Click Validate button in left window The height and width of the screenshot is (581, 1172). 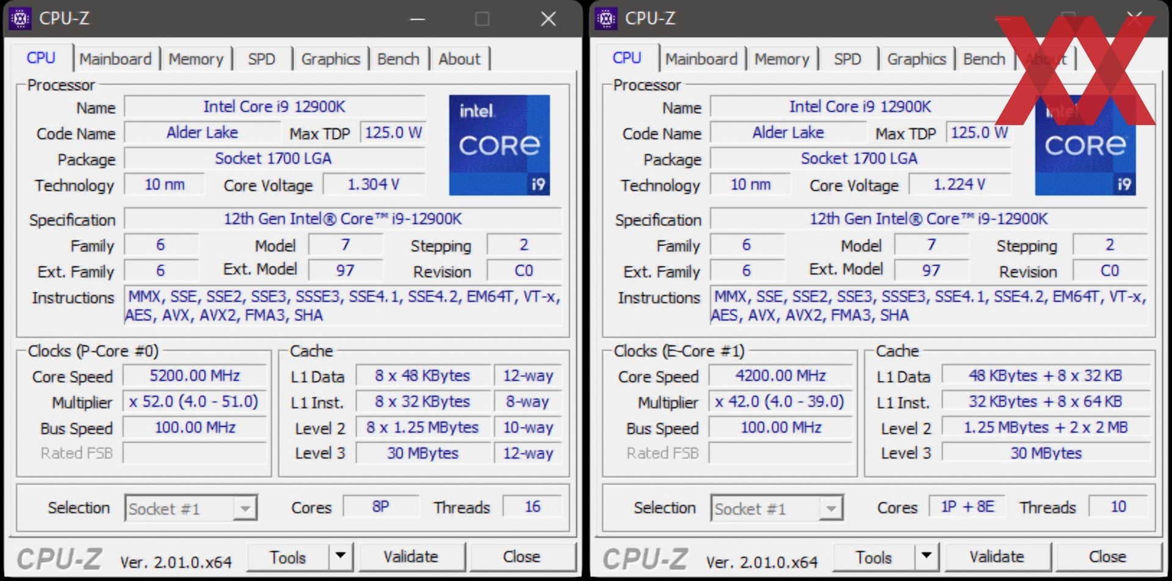(x=411, y=557)
